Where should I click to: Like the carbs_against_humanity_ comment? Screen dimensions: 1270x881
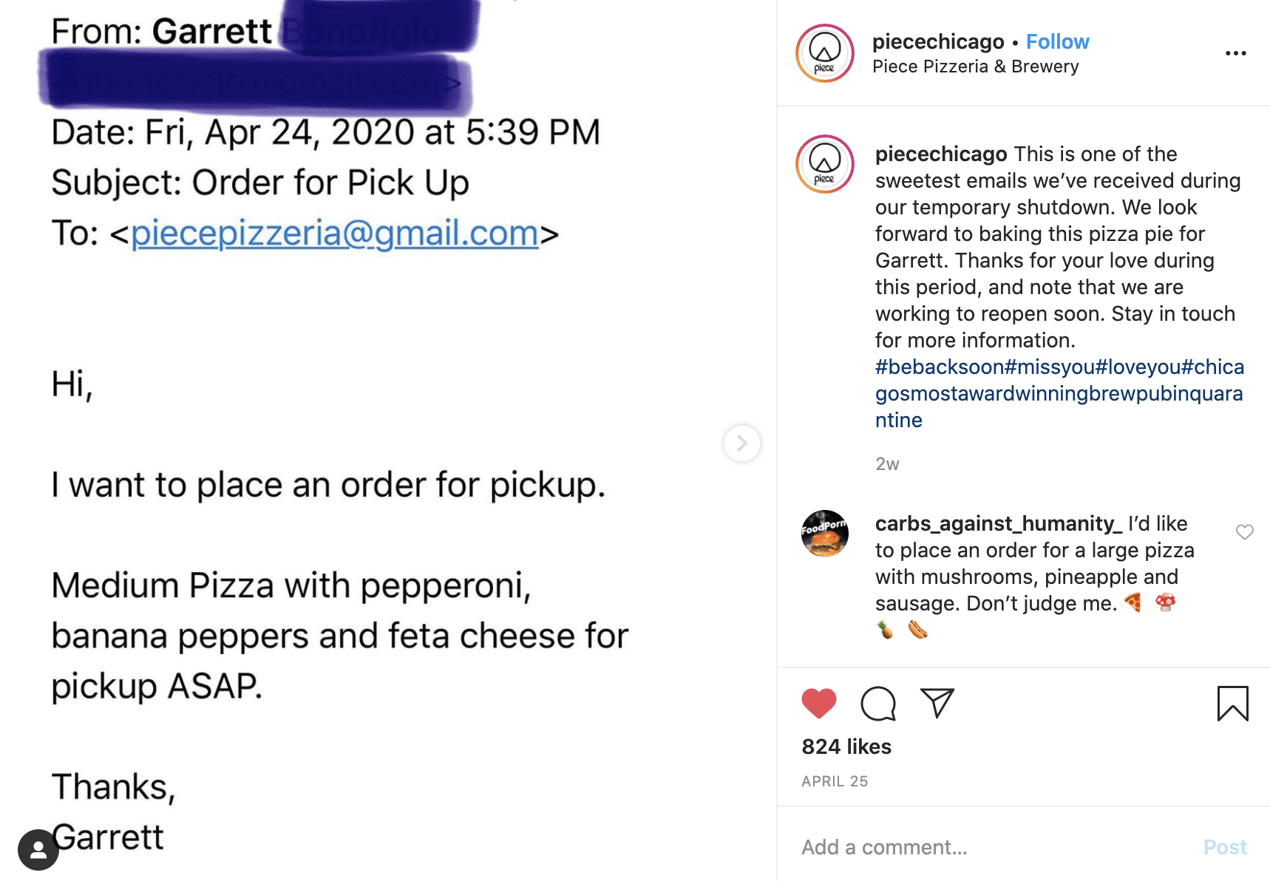click(x=1245, y=531)
